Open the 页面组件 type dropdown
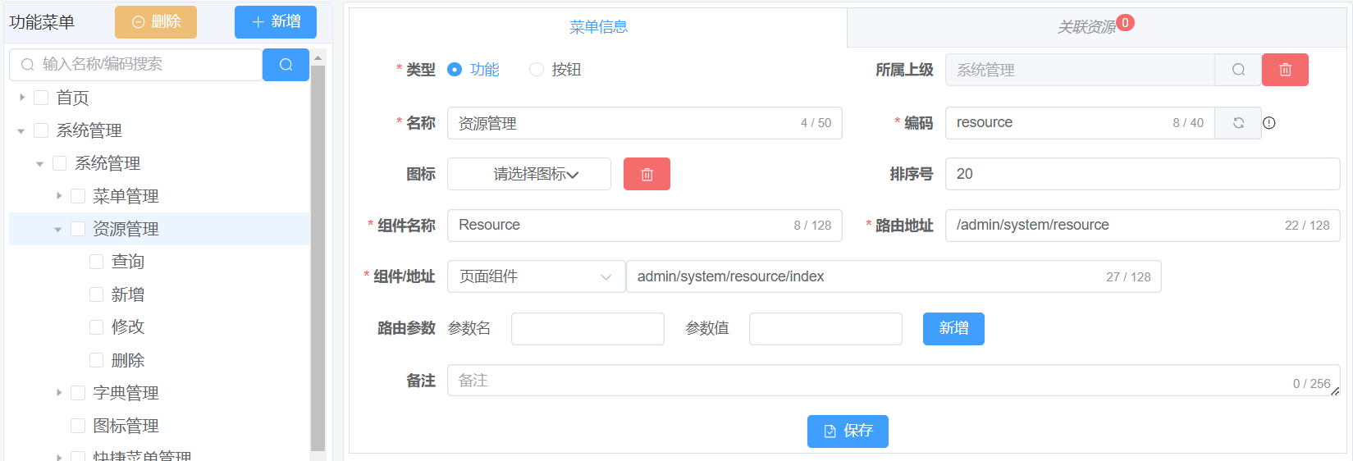This screenshot has height=461, width=1353. pyautogui.click(x=537, y=276)
